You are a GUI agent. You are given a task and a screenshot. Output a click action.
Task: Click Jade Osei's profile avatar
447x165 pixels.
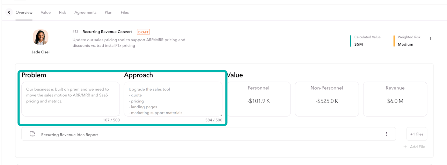pyautogui.click(x=41, y=37)
